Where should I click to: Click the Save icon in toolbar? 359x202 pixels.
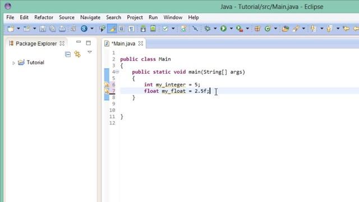43,29
